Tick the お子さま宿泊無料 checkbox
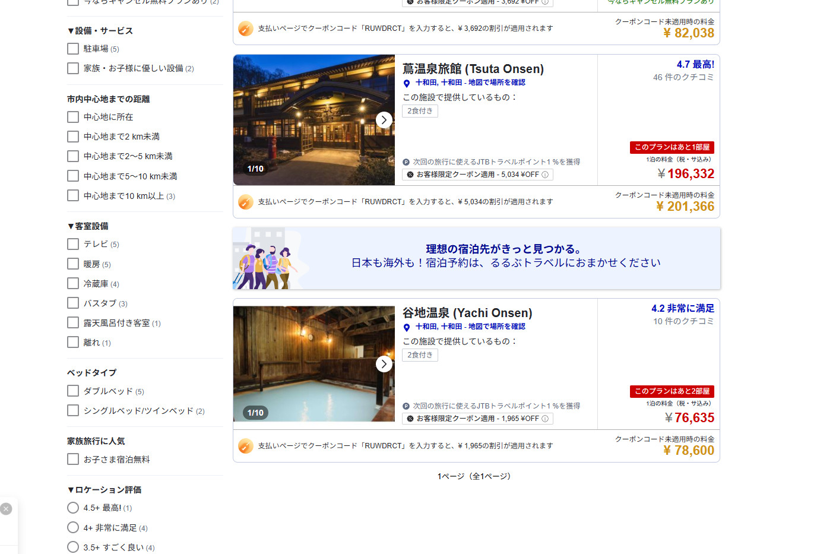 point(73,459)
